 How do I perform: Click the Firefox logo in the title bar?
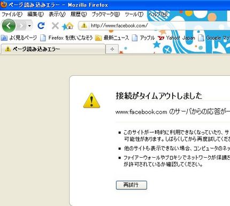(4, 4)
